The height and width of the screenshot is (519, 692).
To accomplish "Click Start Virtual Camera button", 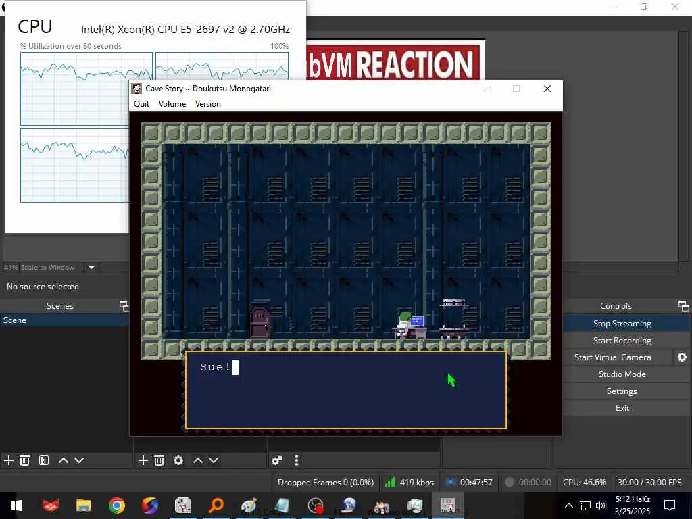I will tap(612, 357).
